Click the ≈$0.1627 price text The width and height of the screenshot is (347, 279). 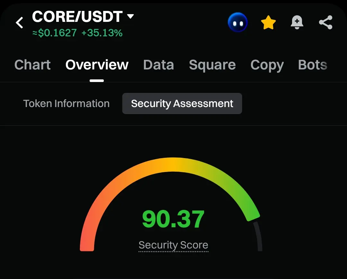point(55,33)
